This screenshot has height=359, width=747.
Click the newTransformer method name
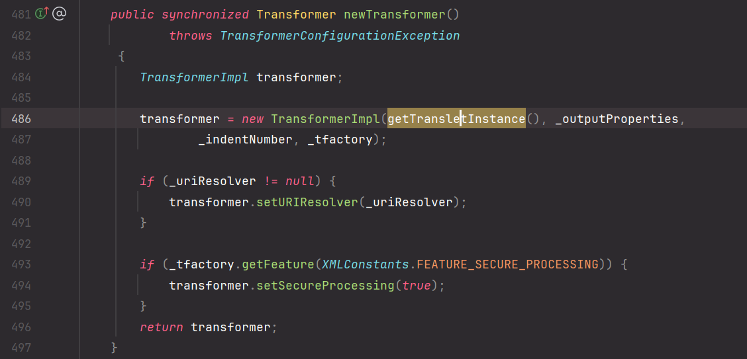[x=395, y=15]
